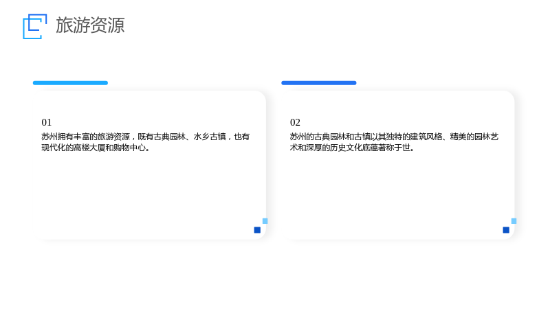Select the slide title 旅游资源
550x309 pixels.
coord(90,25)
